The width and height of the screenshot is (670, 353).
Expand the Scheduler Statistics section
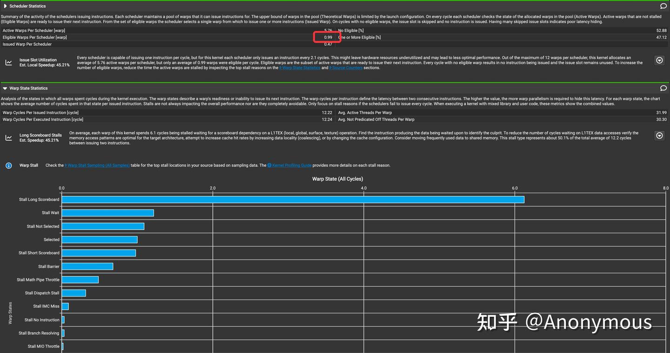click(x=5, y=6)
